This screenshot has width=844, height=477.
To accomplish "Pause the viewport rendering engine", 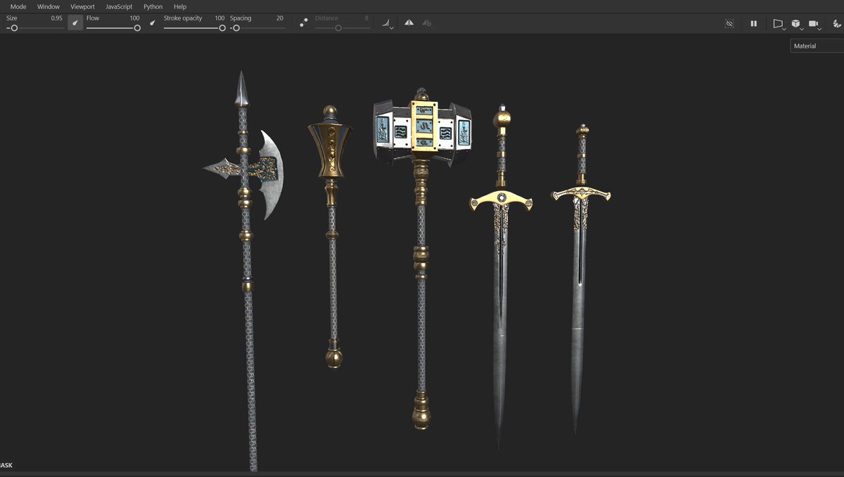I will pos(753,23).
